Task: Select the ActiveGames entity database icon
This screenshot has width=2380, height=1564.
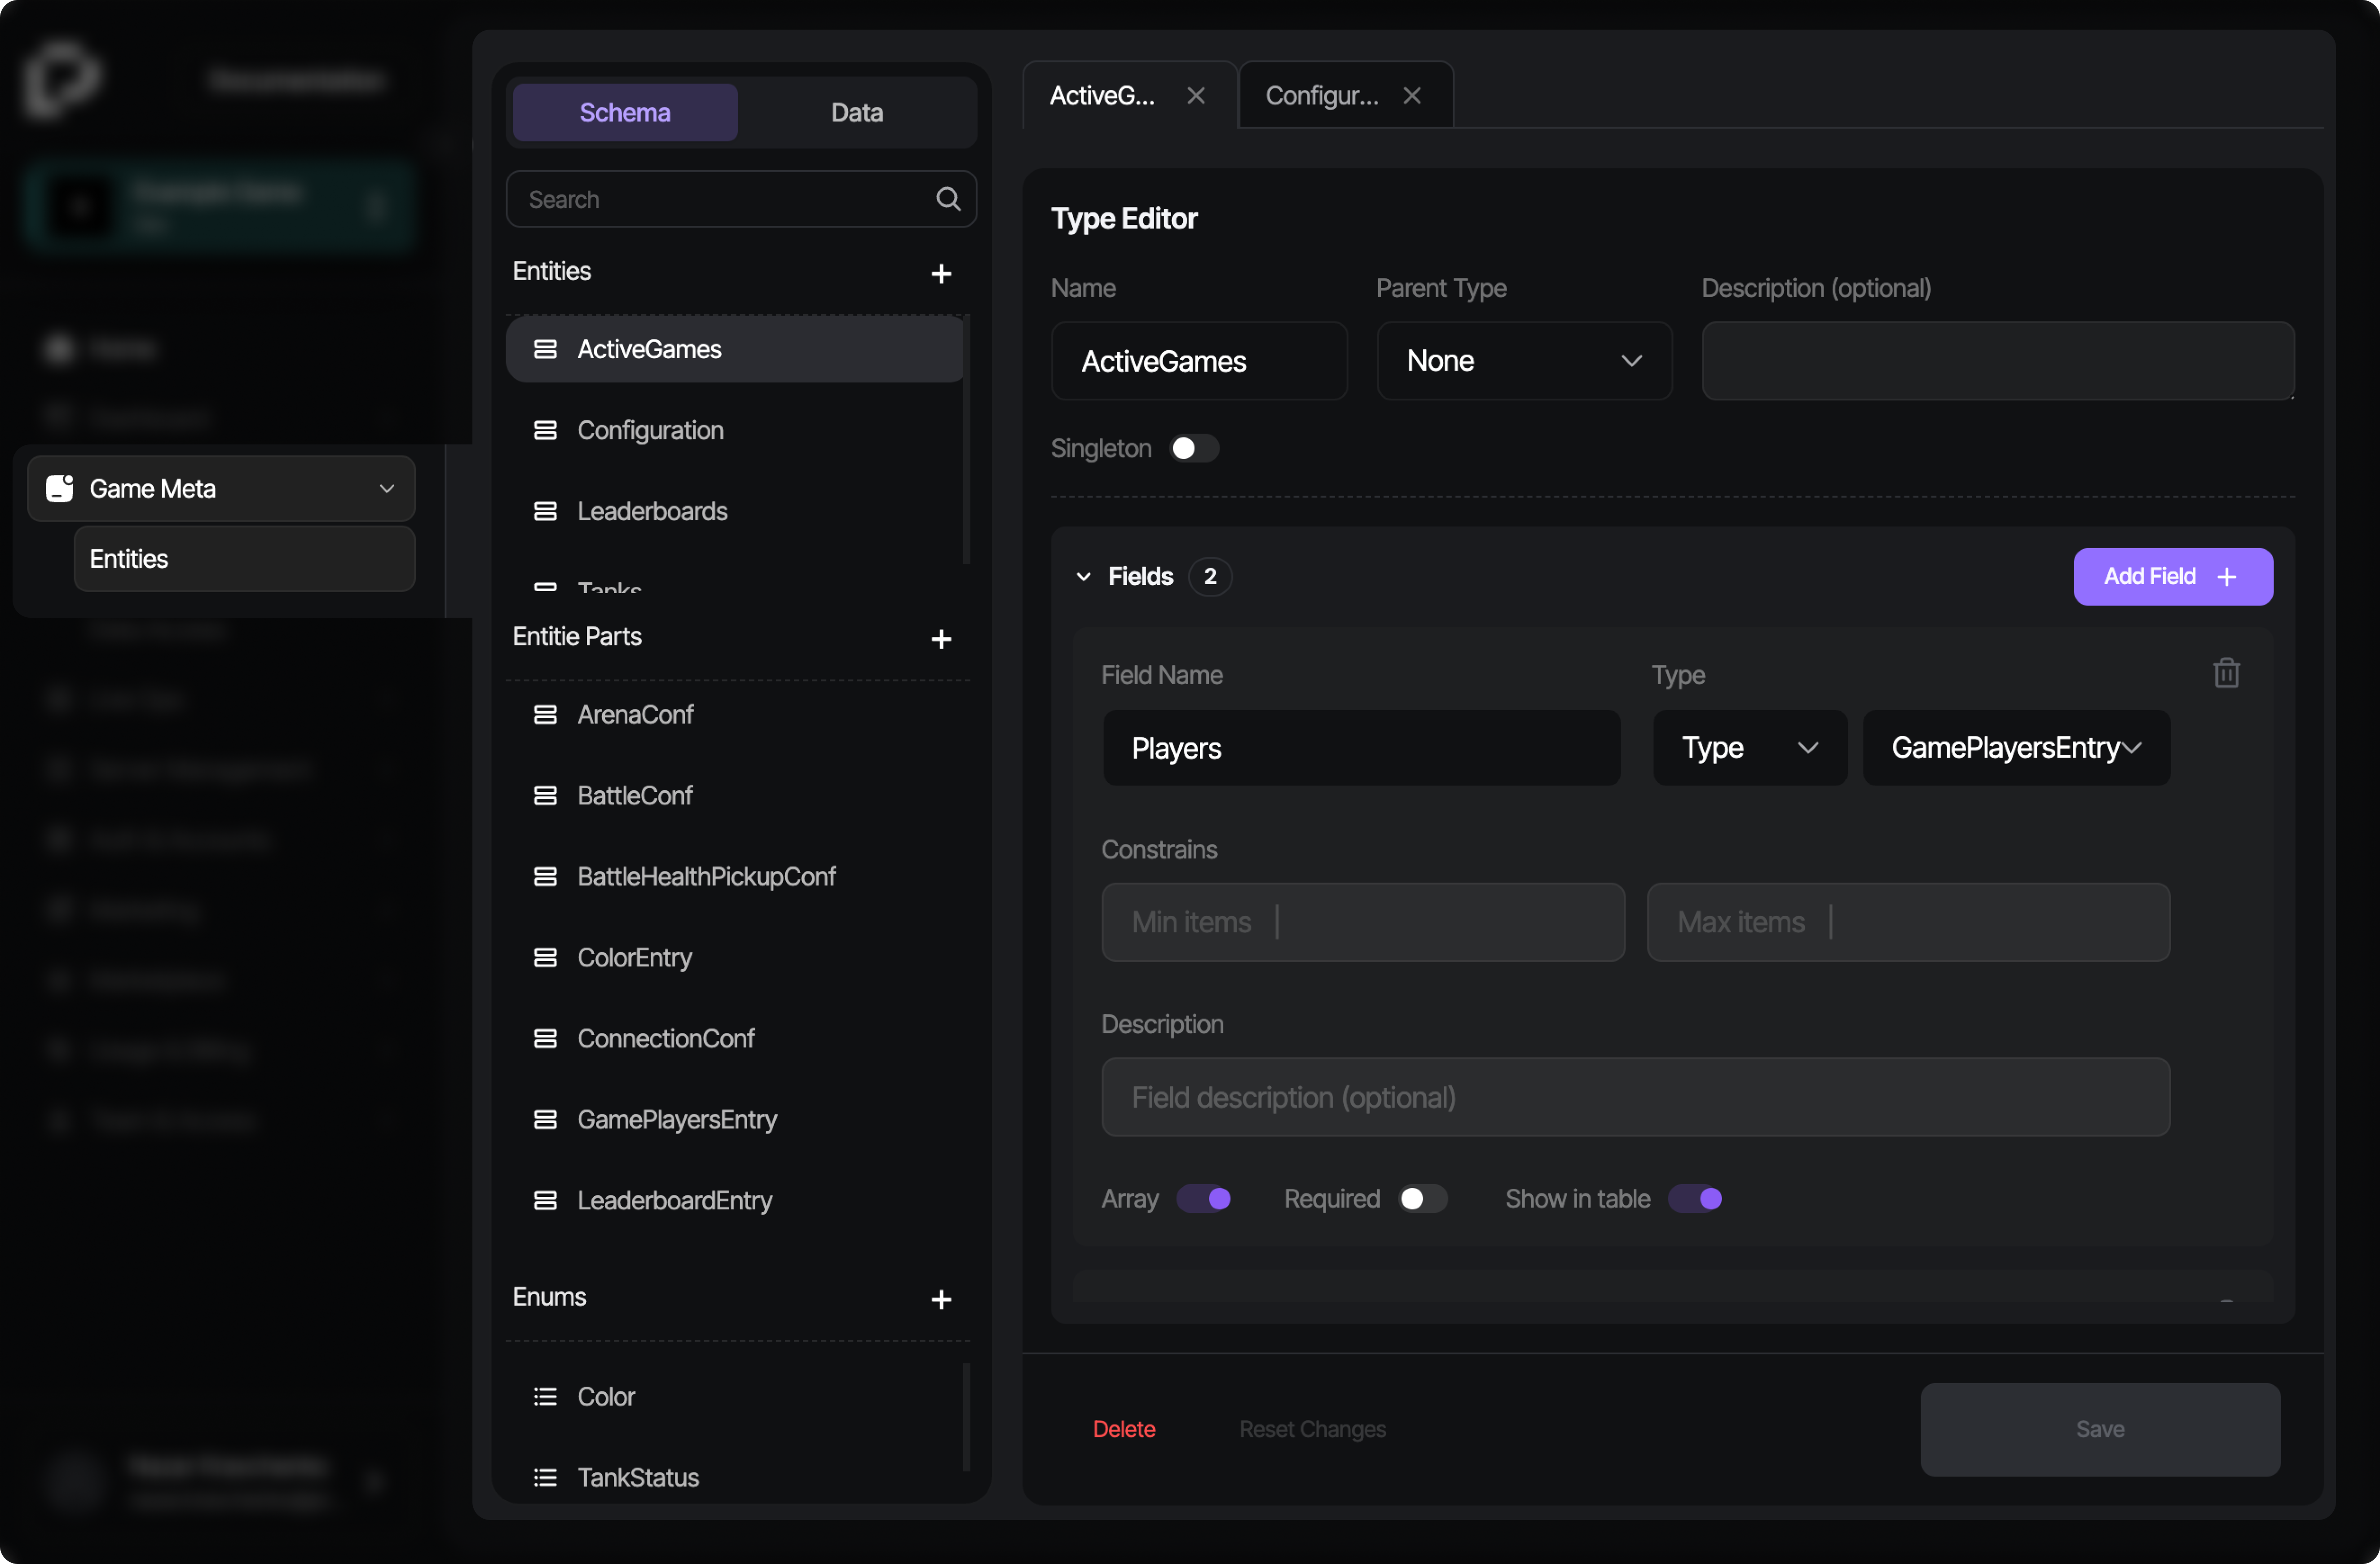Action: tap(546, 349)
